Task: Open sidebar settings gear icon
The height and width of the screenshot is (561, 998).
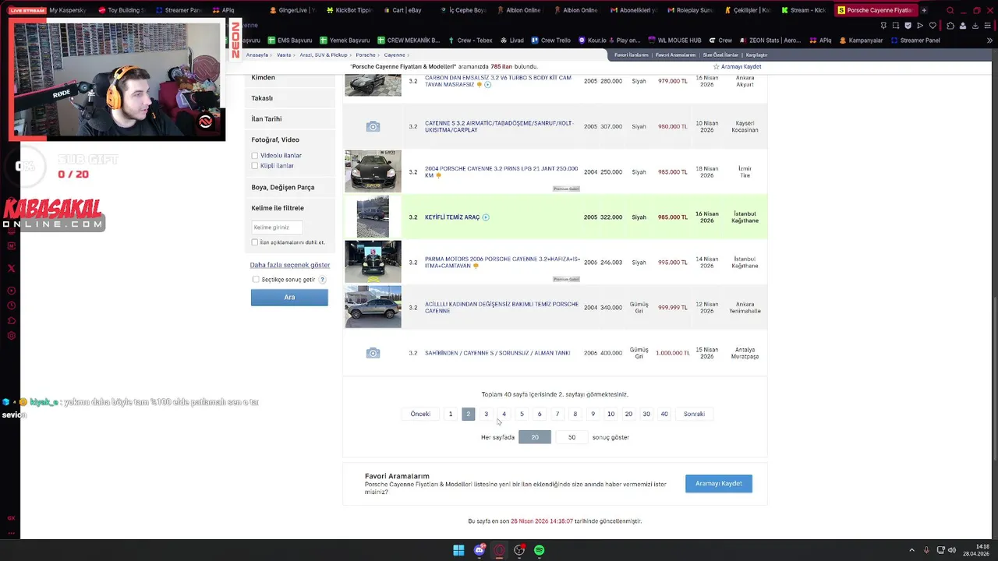Action: (11, 336)
